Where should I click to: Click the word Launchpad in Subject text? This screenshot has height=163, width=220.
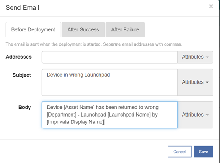pyautogui.click(x=97, y=75)
